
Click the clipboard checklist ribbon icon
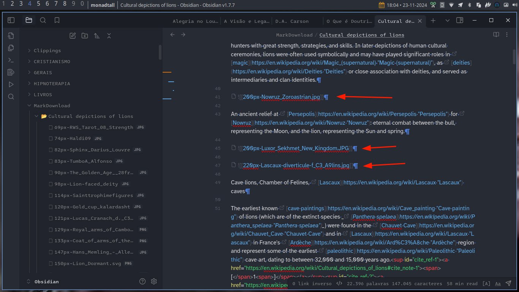point(11,72)
